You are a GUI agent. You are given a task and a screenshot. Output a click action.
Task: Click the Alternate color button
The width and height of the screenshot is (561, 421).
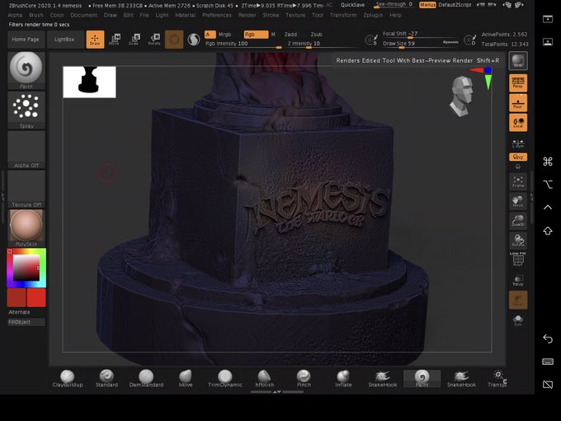pos(19,312)
